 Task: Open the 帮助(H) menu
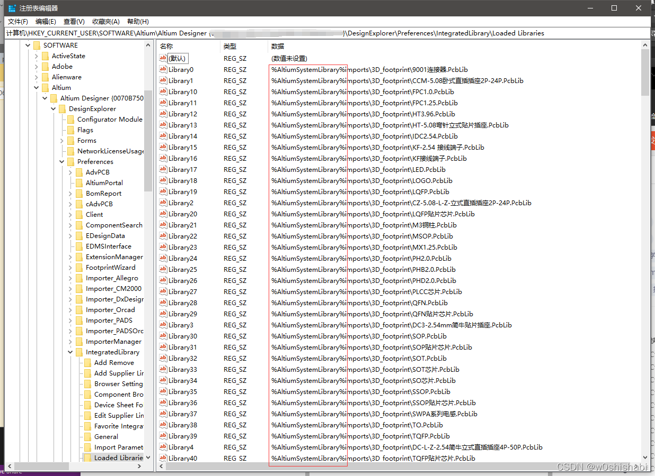click(x=138, y=21)
